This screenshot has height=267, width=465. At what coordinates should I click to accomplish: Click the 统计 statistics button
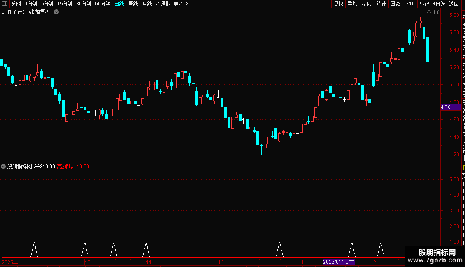(x=381, y=4)
